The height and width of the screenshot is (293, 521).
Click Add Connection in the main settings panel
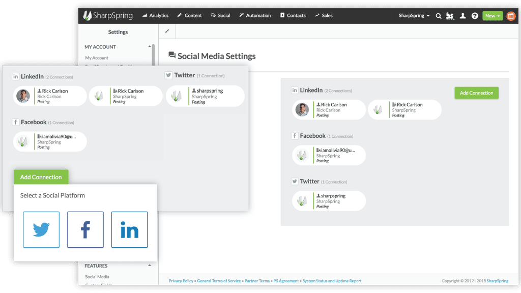(476, 93)
